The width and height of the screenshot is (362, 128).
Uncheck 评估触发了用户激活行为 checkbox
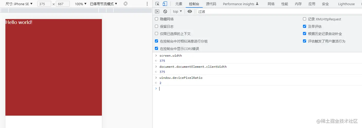[x=305, y=41]
